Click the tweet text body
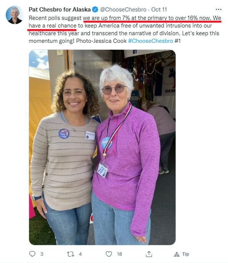Screen dimensions: 228x263 point(125,29)
